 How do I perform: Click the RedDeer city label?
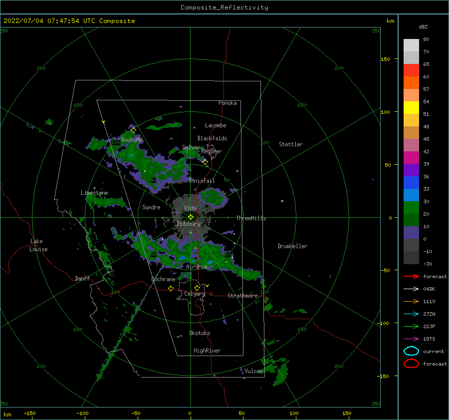(x=212, y=151)
